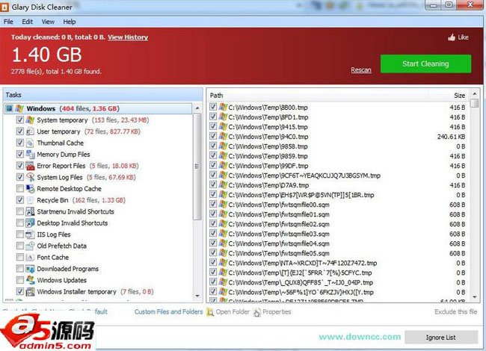Uncheck the Recycle Bin checkbox
The height and width of the screenshot is (351, 486).
20,200
